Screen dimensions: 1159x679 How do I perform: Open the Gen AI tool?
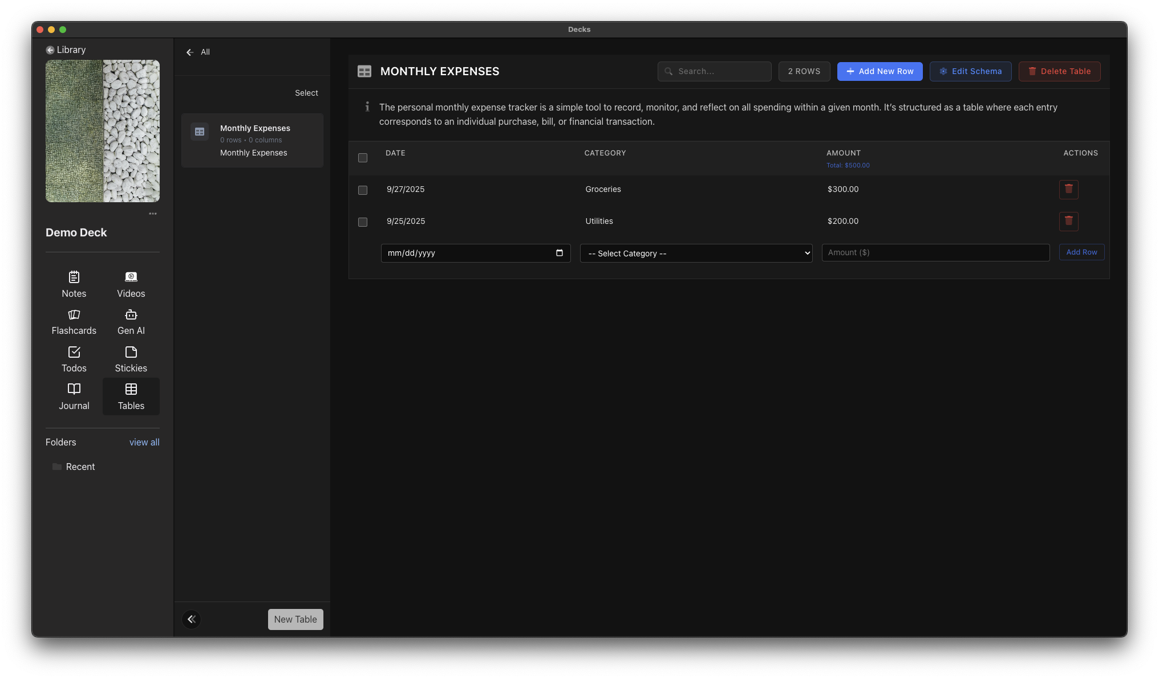pyautogui.click(x=131, y=322)
